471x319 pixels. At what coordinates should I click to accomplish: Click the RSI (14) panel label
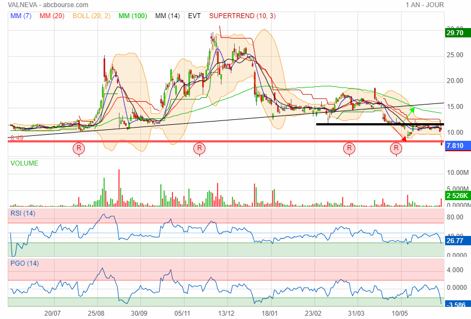23,213
